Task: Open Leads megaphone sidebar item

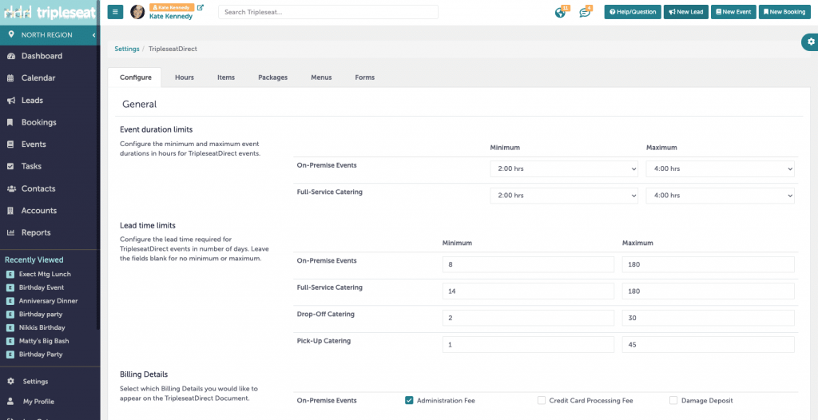Action: pyautogui.click(x=32, y=101)
